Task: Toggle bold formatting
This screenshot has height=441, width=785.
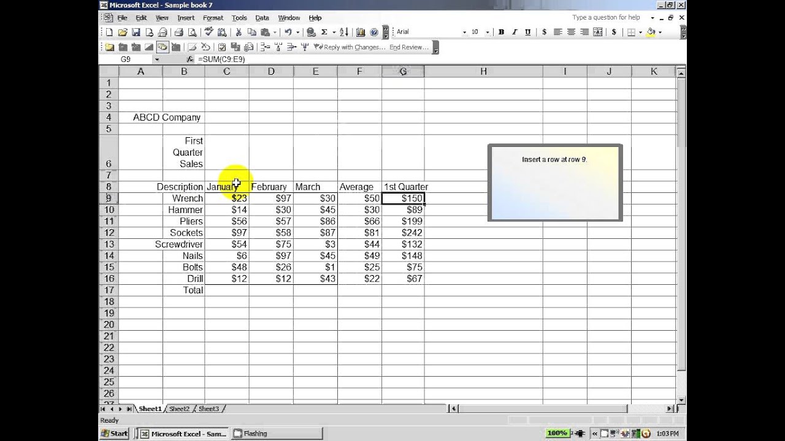Action: (501, 32)
